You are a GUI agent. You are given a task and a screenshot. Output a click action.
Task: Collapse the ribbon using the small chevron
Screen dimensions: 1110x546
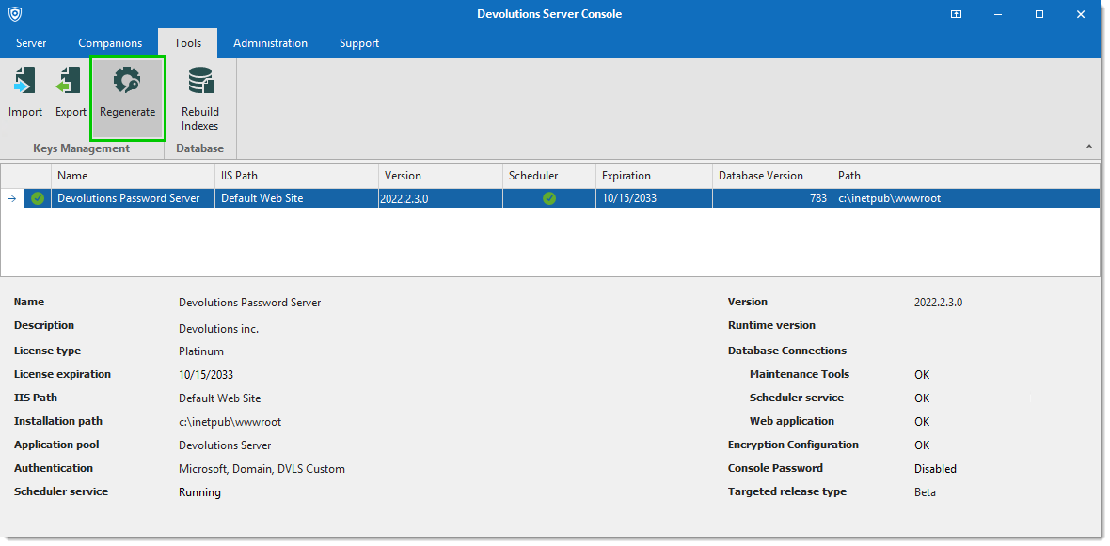tap(1089, 147)
